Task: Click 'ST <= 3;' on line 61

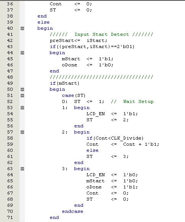Action: (107, 156)
